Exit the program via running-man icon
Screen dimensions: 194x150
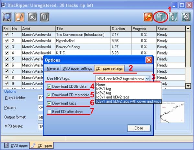pos(186,17)
